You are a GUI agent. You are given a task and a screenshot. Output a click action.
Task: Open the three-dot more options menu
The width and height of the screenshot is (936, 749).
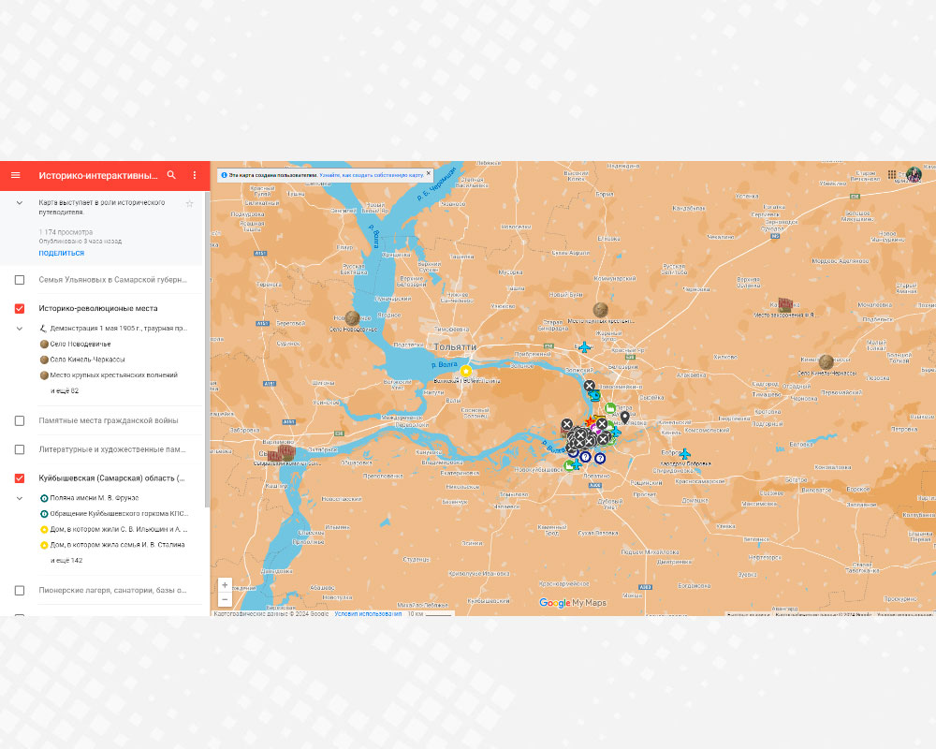[195, 175]
